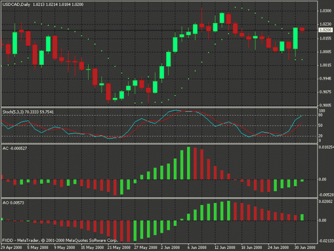Click the 9 May 2008 date label
This screenshot has width=334, height=251.
[x=65, y=248]
